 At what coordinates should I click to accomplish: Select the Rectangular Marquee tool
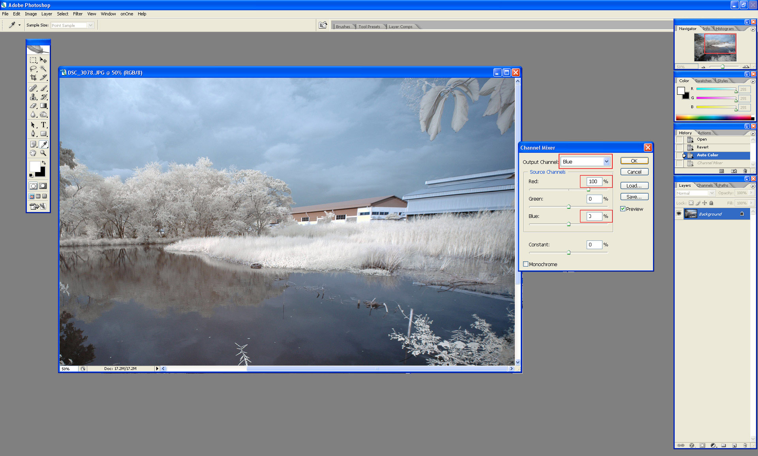[x=33, y=60]
